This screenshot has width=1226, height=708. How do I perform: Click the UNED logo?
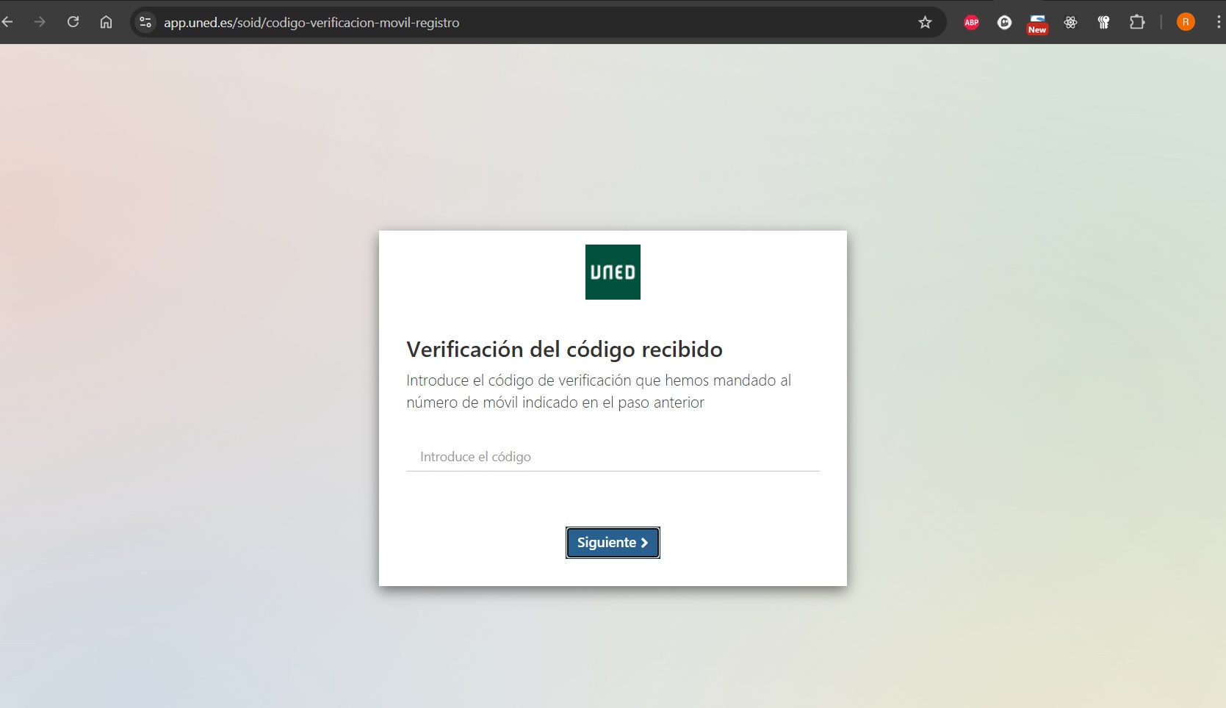tap(612, 272)
